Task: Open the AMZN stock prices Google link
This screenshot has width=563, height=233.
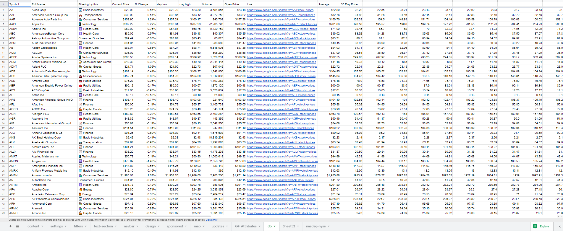Action: point(282,175)
